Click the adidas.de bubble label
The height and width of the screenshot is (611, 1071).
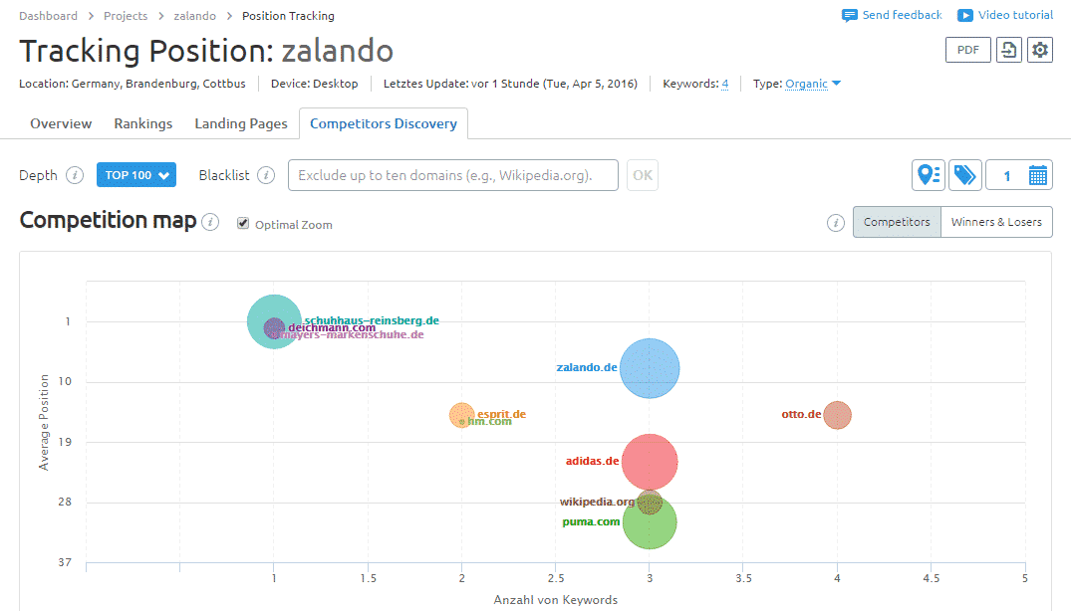592,461
